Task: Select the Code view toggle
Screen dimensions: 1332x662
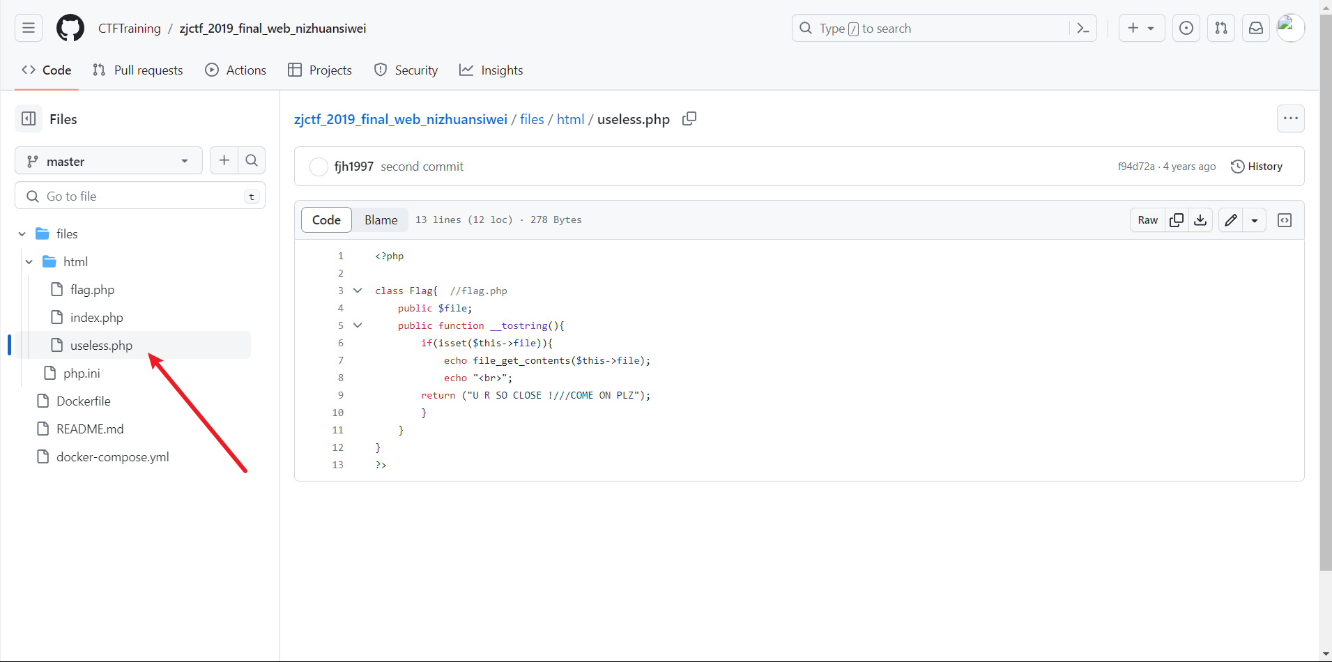Action: 326,220
